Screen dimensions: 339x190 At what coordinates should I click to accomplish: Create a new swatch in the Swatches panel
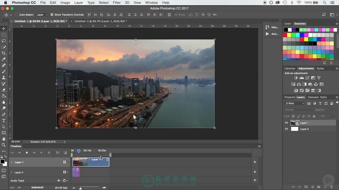[x=324, y=63]
